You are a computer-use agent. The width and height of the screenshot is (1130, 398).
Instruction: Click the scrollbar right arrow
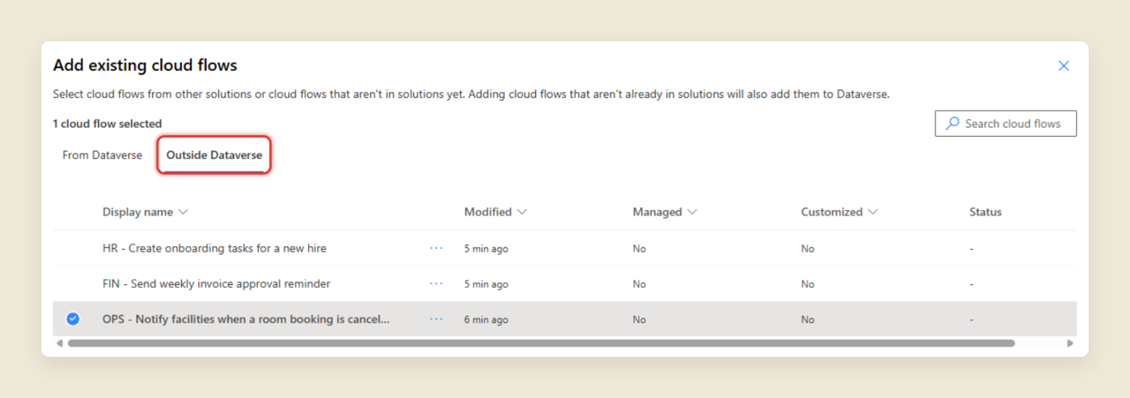1070,343
